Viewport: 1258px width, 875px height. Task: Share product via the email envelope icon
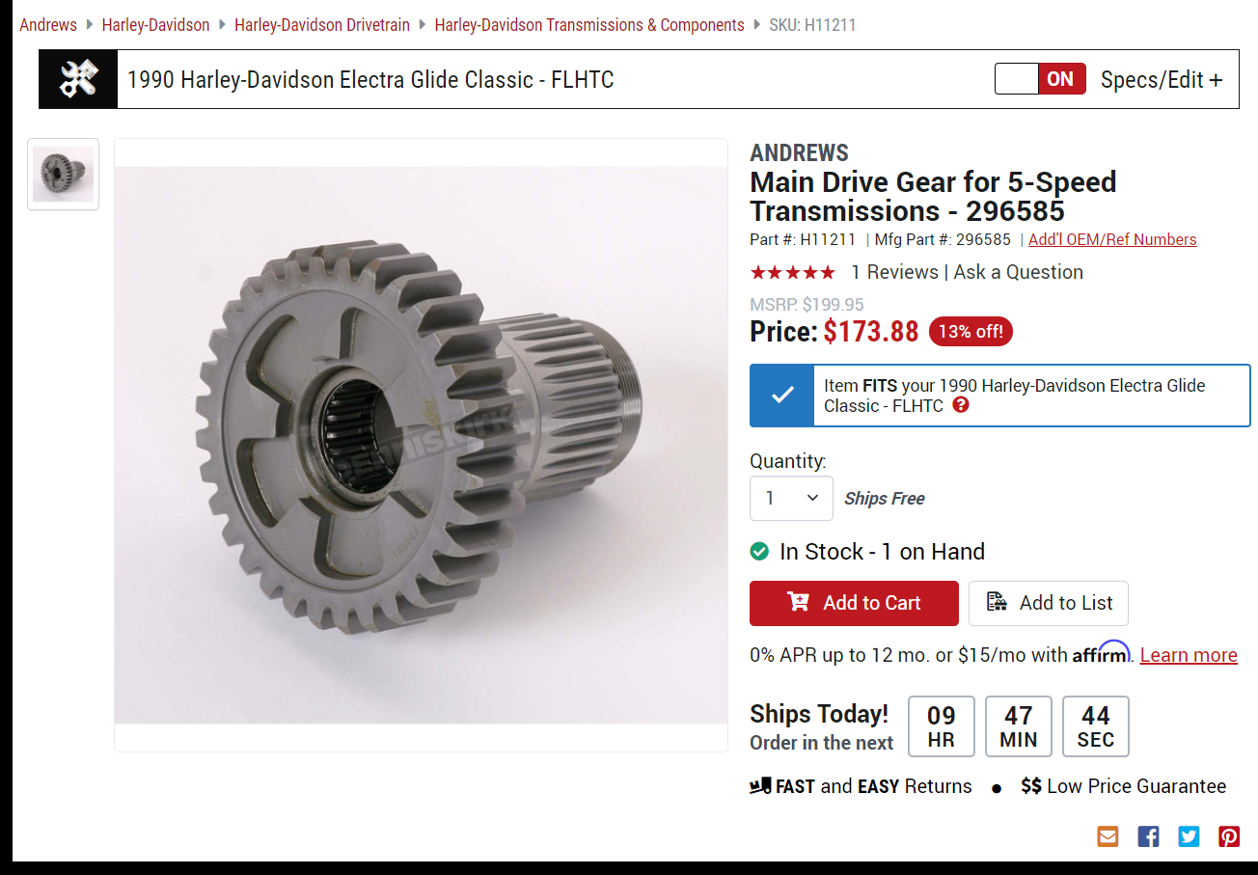coord(1108,836)
